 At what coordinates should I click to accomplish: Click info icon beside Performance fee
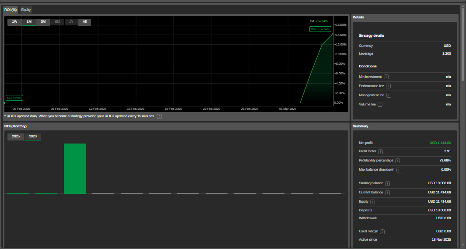click(x=388, y=86)
